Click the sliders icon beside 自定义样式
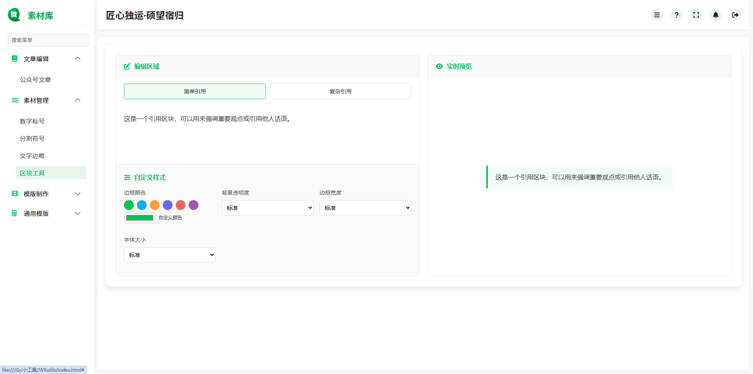This screenshot has height=374, width=753. [x=127, y=177]
